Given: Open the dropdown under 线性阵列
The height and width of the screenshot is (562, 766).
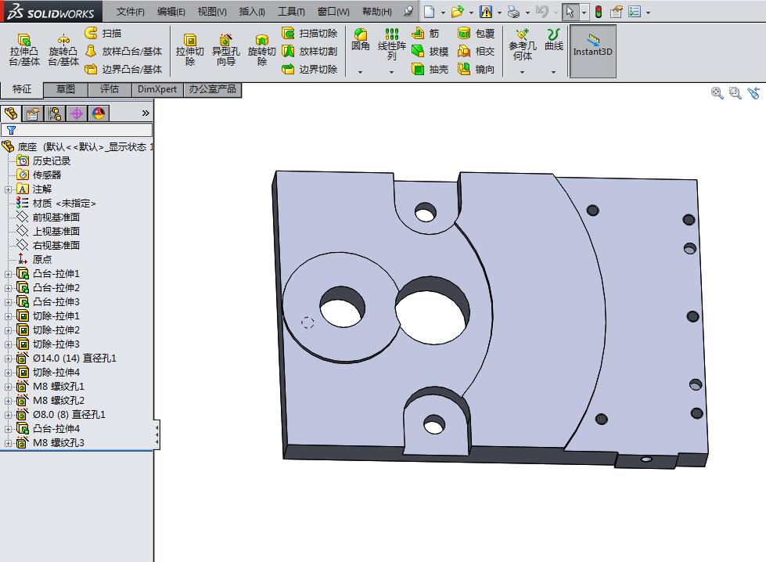Looking at the screenshot, I should (x=391, y=72).
